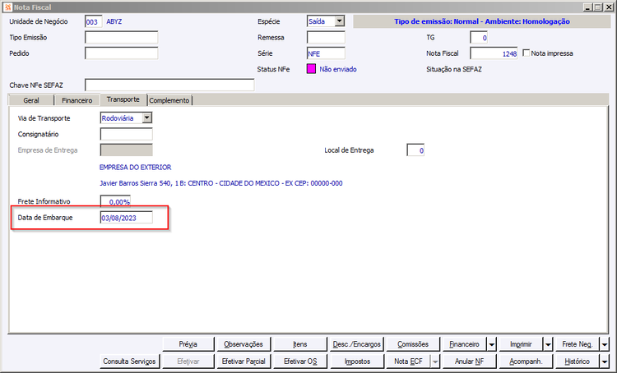The height and width of the screenshot is (373, 617).
Task: Click the Pedido input field
Action: pos(121,53)
